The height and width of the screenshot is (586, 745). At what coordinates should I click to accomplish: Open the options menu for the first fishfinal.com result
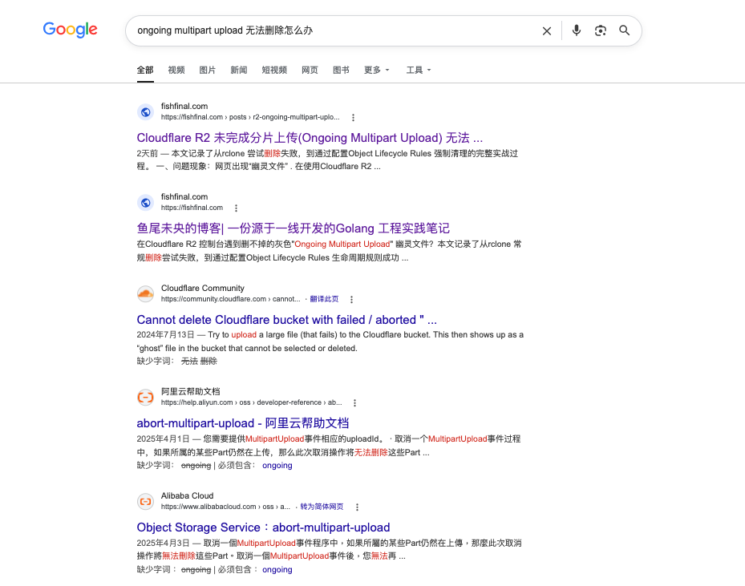tap(353, 117)
